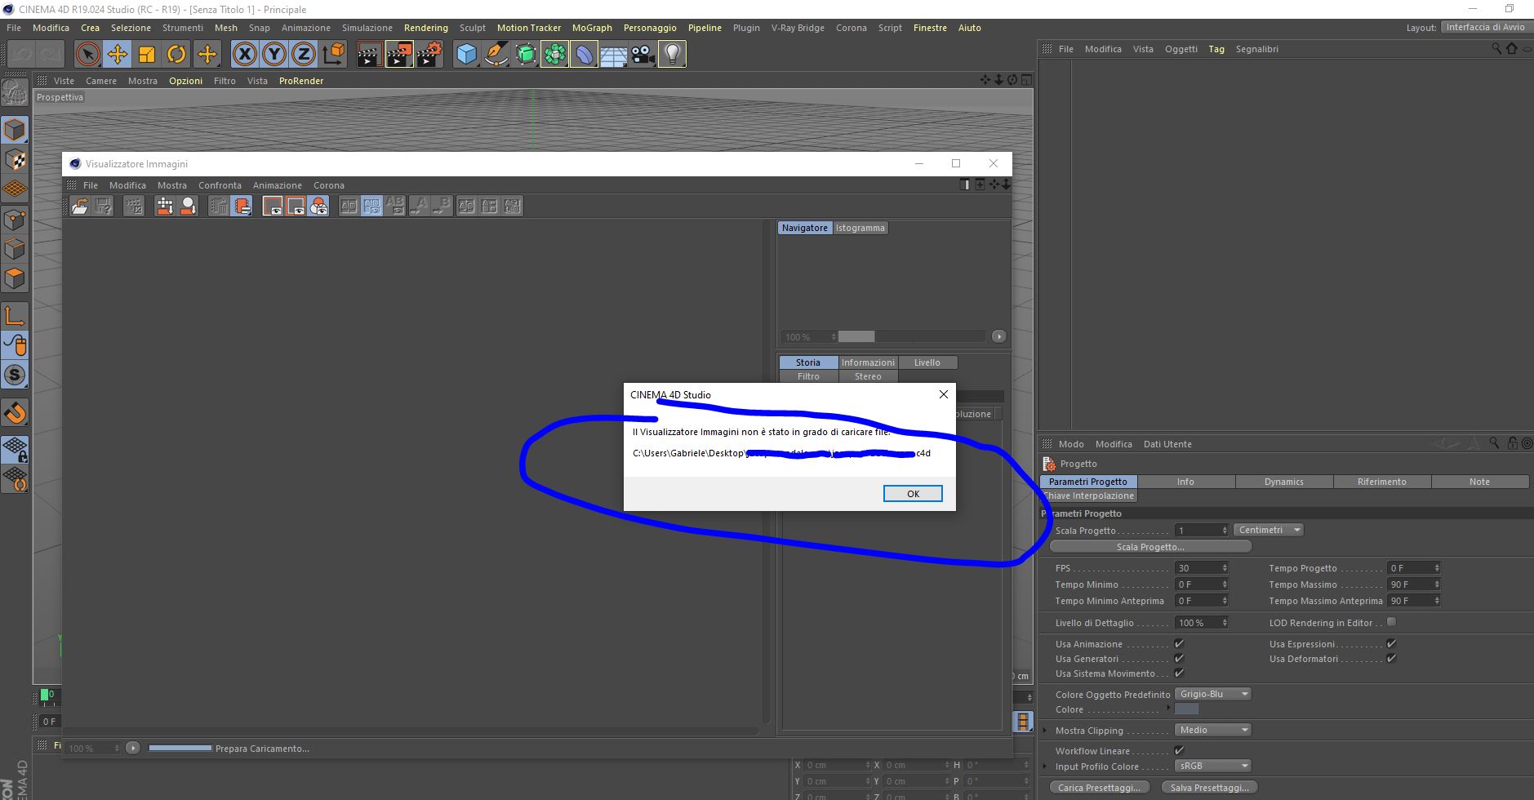Click the Enable Snap magnet icon
This screenshot has width=1534, height=800.
coord(15,413)
